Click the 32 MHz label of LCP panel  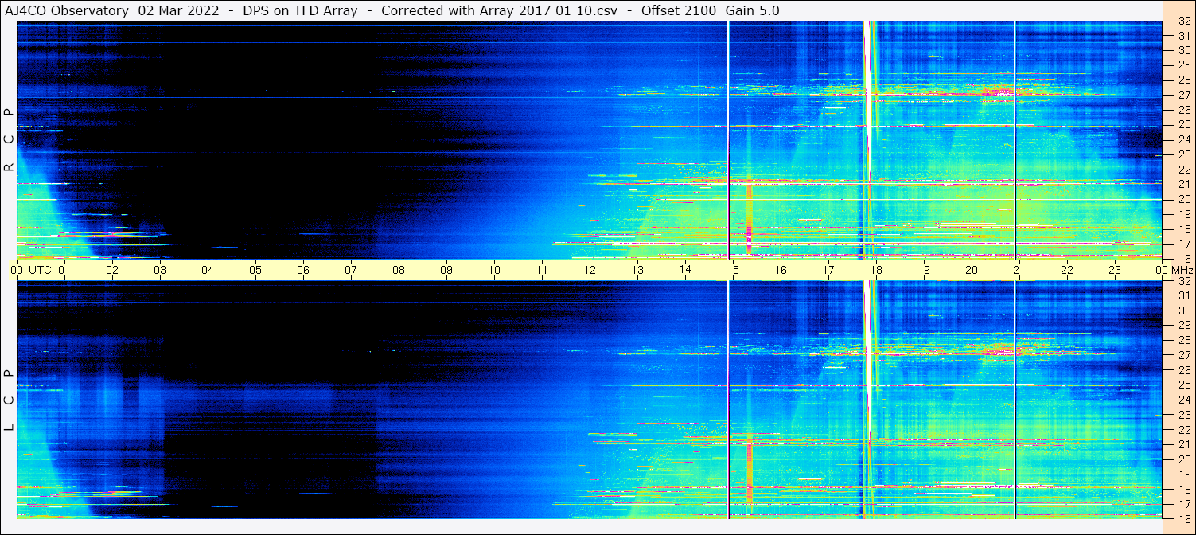pos(1183,281)
